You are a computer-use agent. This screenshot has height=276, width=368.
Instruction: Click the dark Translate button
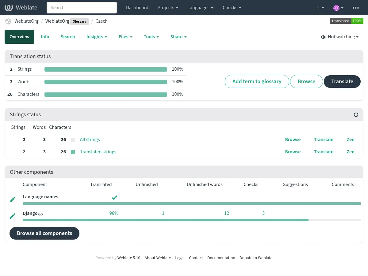coord(342,82)
